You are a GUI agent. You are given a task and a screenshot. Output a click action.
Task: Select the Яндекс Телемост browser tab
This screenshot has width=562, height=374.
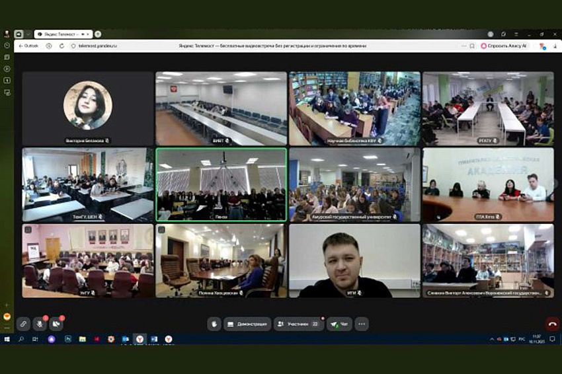click(60, 34)
